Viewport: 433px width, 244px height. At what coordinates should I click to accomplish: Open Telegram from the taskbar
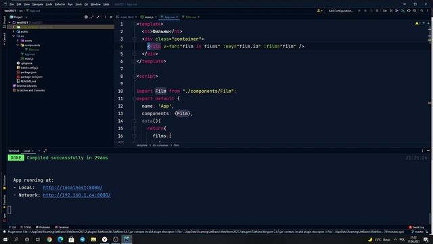click(83, 239)
